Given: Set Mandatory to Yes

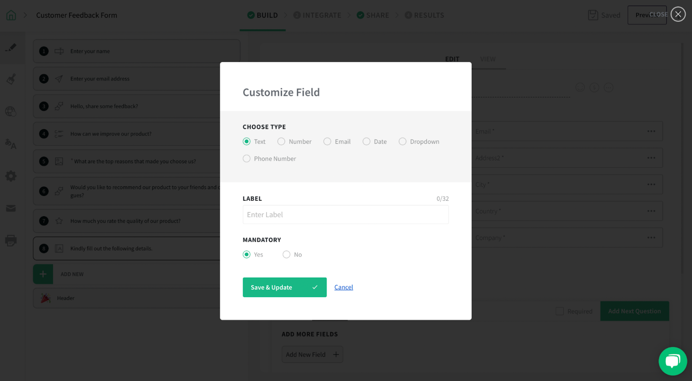Looking at the screenshot, I should (247, 254).
